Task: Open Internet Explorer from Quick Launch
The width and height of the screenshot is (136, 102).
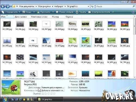Action: (20, 99)
